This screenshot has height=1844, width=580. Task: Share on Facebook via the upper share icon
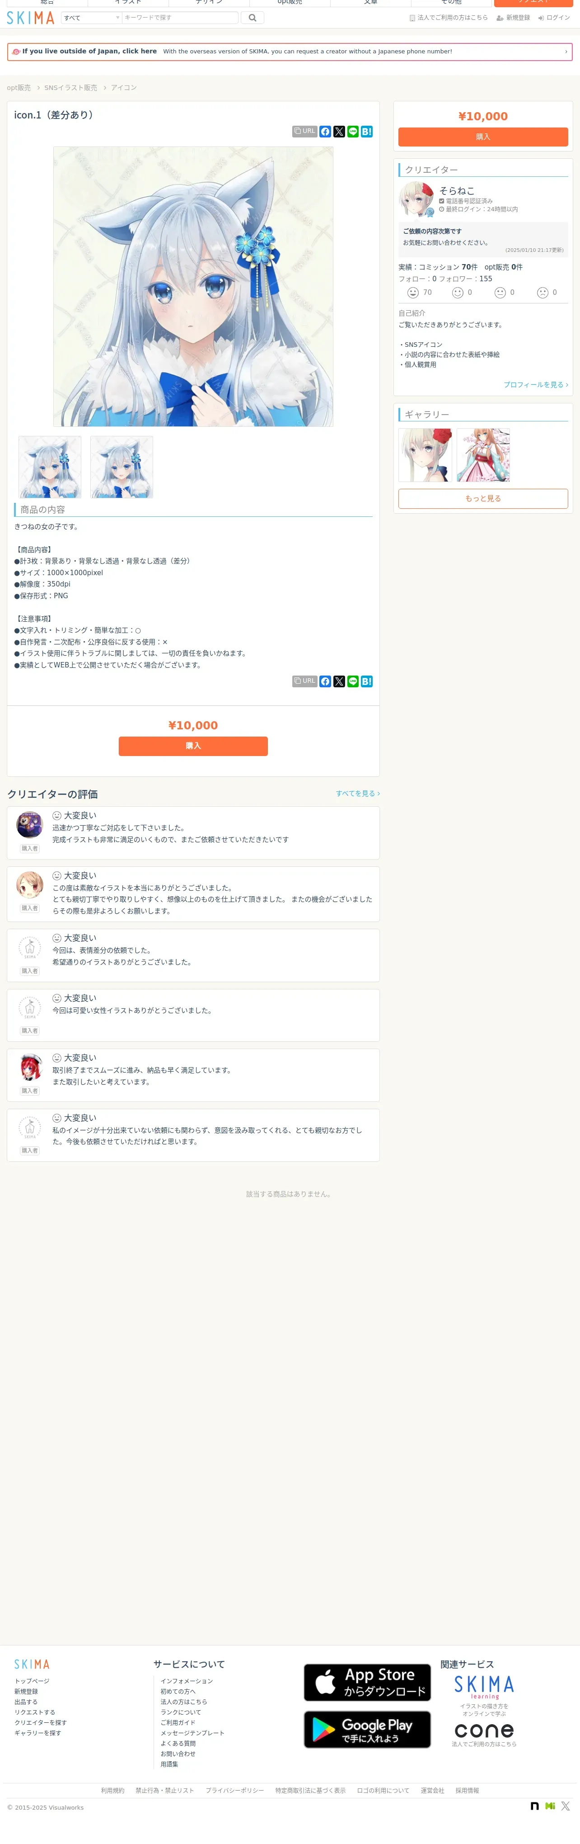(325, 132)
